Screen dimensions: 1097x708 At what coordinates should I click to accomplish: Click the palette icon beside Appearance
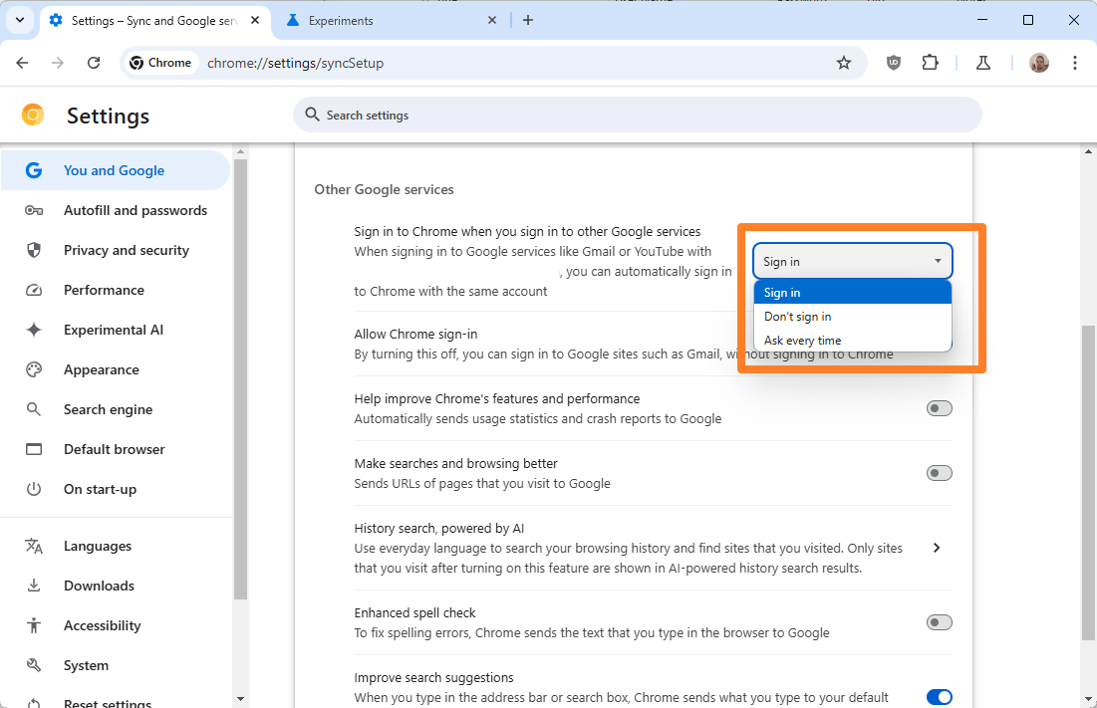34,369
